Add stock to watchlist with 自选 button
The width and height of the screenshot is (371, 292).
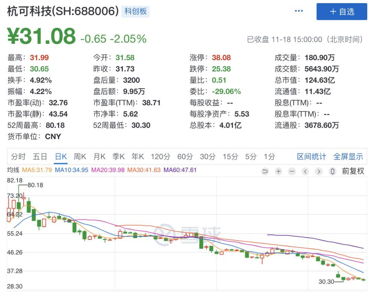342,12
